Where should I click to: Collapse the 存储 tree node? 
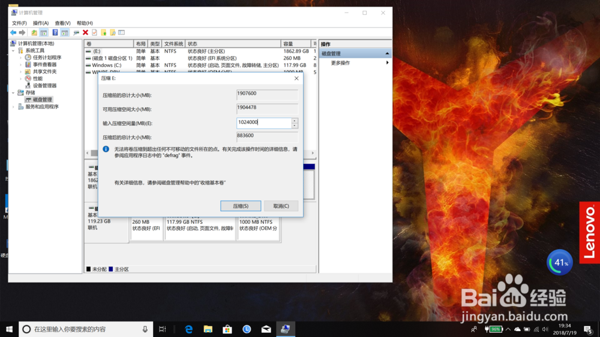pos(13,92)
